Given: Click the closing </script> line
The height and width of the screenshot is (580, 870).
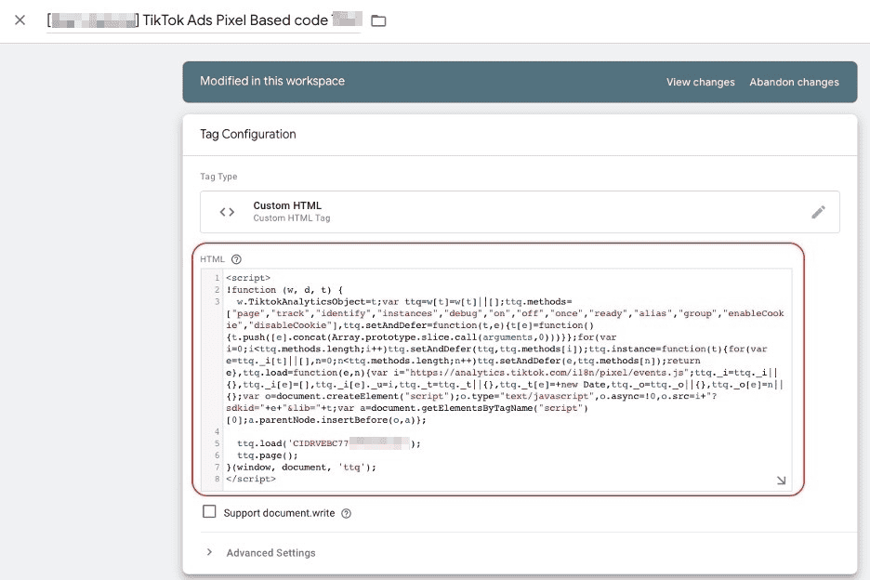Looking at the screenshot, I should click(x=251, y=479).
